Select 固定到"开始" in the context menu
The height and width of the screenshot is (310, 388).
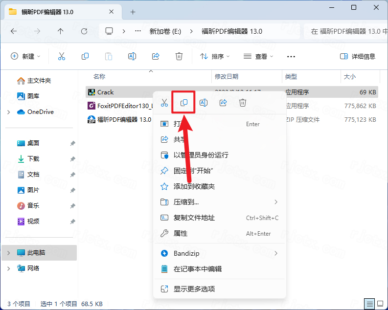click(x=220, y=171)
